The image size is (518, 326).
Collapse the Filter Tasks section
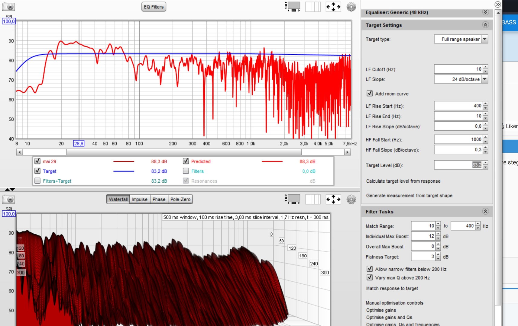coord(485,212)
